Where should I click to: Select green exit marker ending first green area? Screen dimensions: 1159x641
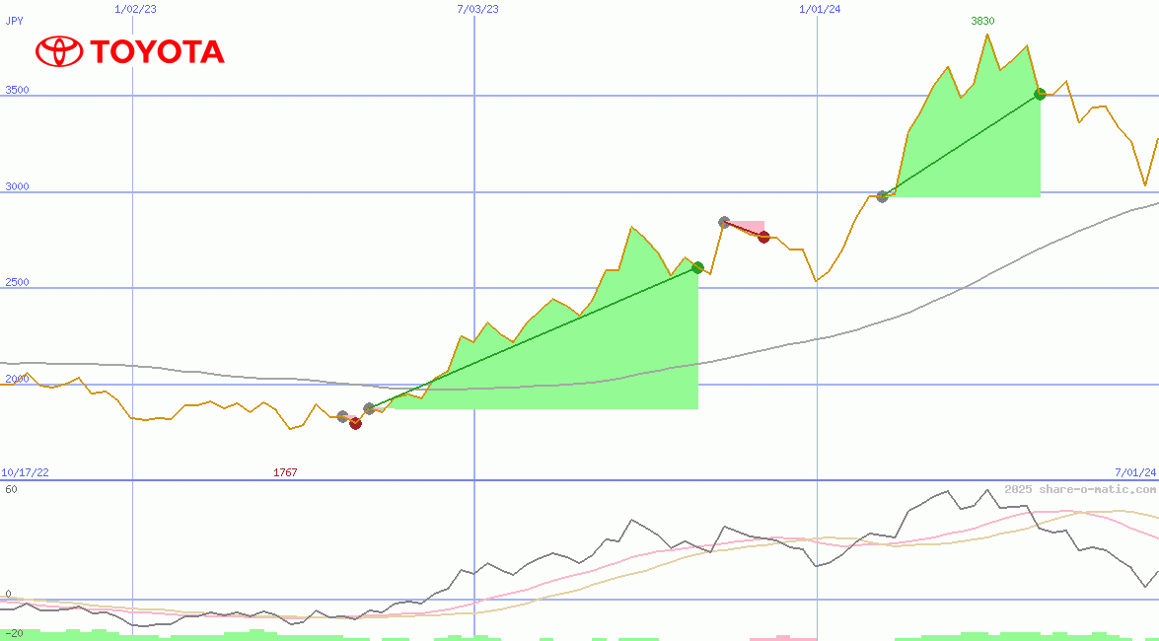point(697,268)
